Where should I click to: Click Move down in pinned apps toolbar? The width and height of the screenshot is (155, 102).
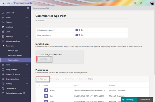point(68,79)
